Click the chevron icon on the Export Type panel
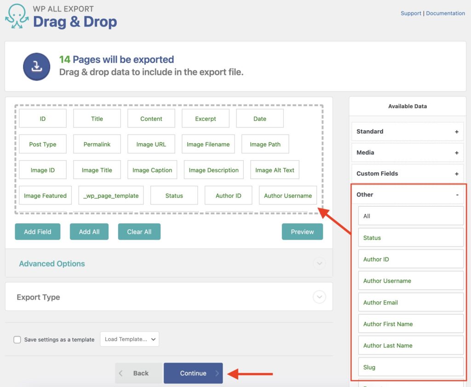Viewport: 471px width, 387px height. (x=319, y=297)
